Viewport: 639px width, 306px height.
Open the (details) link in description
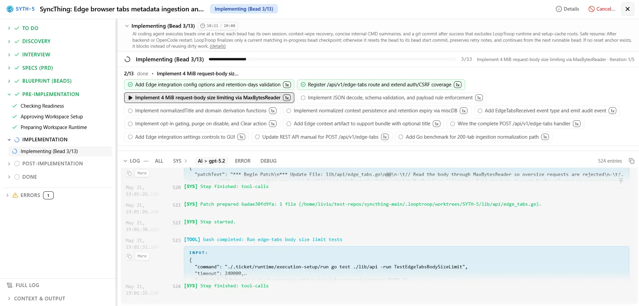coord(218,46)
